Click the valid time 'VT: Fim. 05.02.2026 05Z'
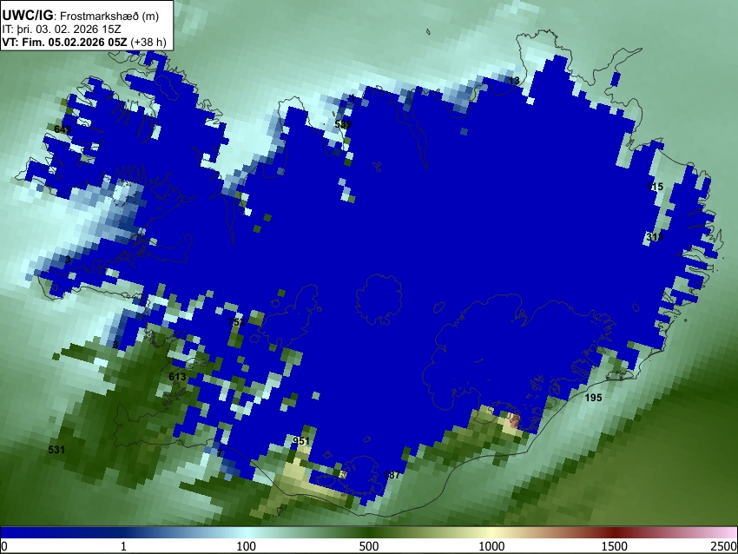This screenshot has width=738, height=554. click(64, 42)
